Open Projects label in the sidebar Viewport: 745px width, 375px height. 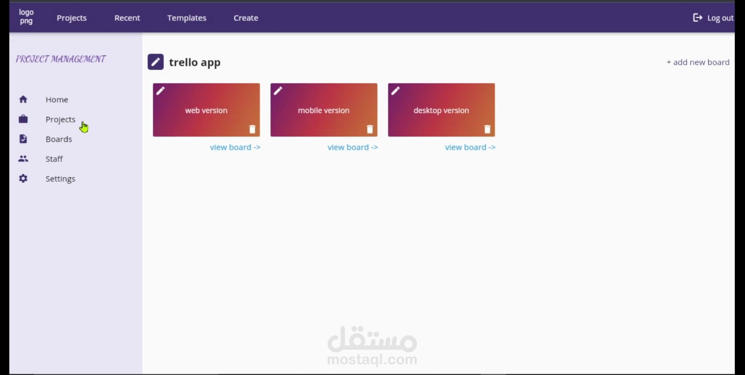60,119
